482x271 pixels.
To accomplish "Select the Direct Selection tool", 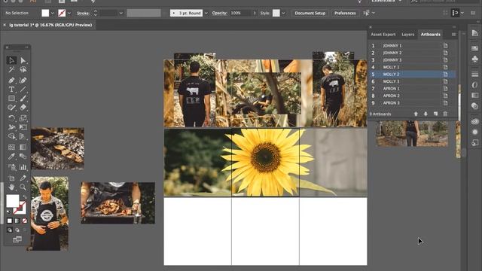I will pos(23,60).
